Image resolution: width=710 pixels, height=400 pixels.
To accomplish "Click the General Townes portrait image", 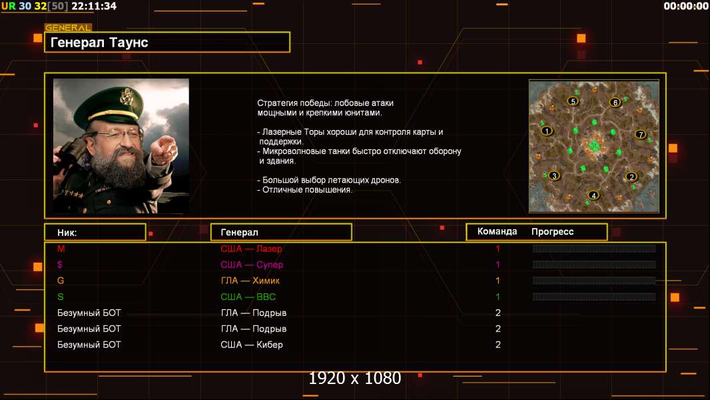I will [x=121, y=146].
